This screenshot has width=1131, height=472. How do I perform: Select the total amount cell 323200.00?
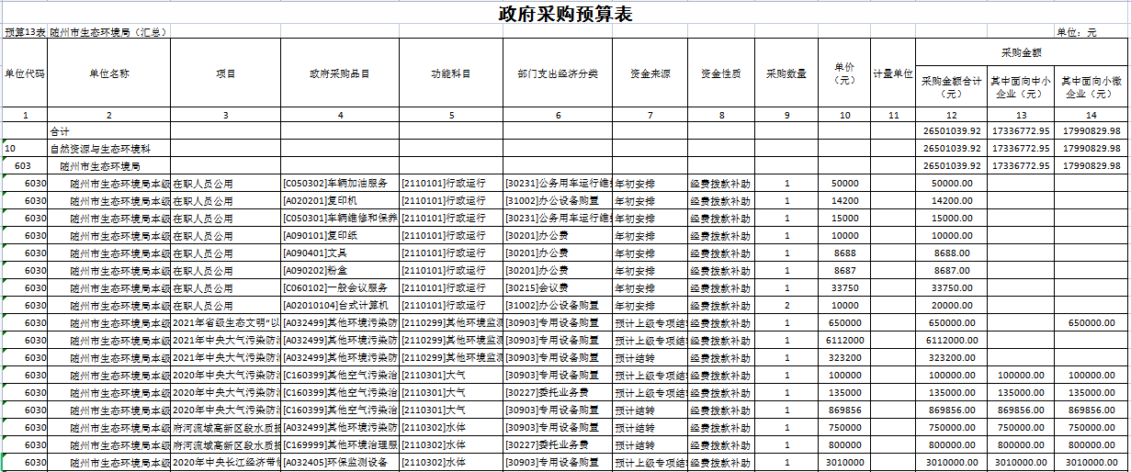click(952, 358)
